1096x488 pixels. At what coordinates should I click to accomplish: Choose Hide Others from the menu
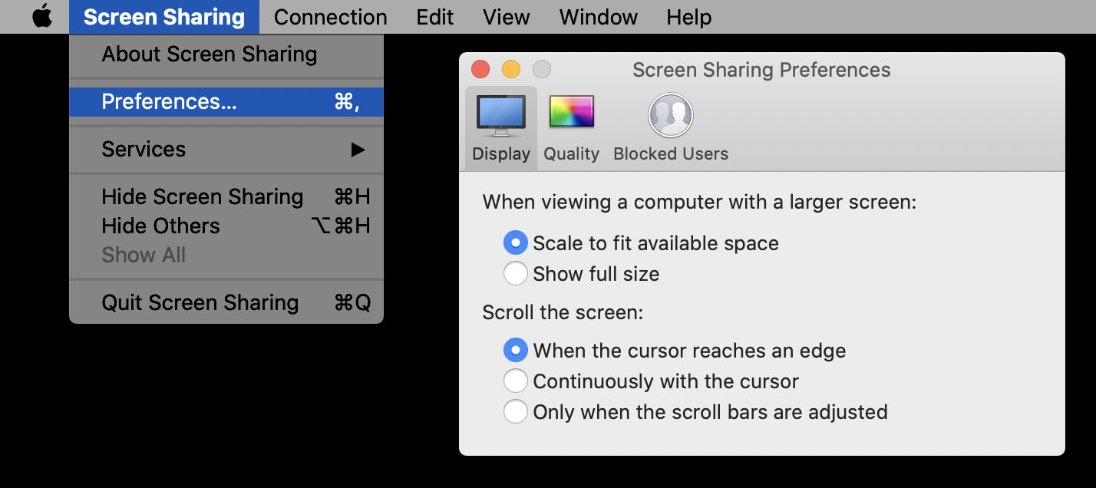(x=161, y=226)
